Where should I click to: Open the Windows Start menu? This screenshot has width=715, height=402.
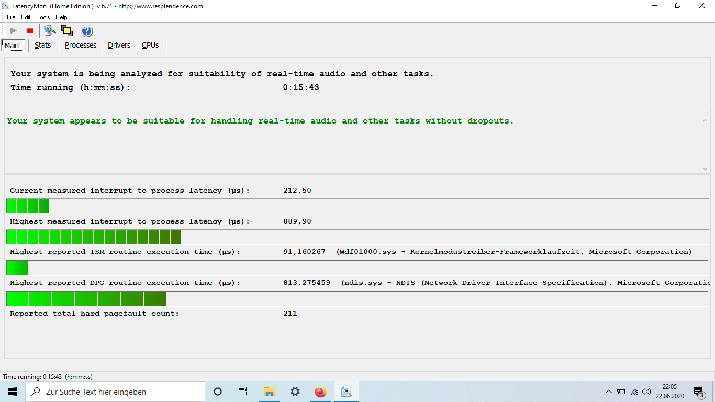click(13, 392)
